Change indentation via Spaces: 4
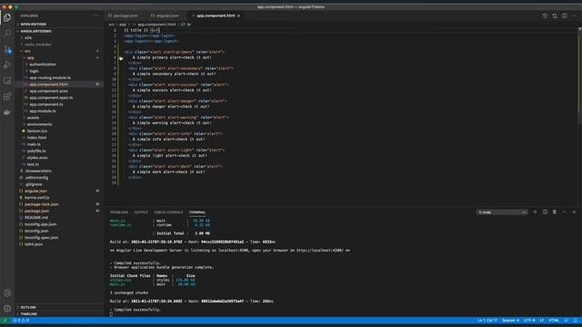The height and width of the screenshot is (327, 582). tap(510, 321)
